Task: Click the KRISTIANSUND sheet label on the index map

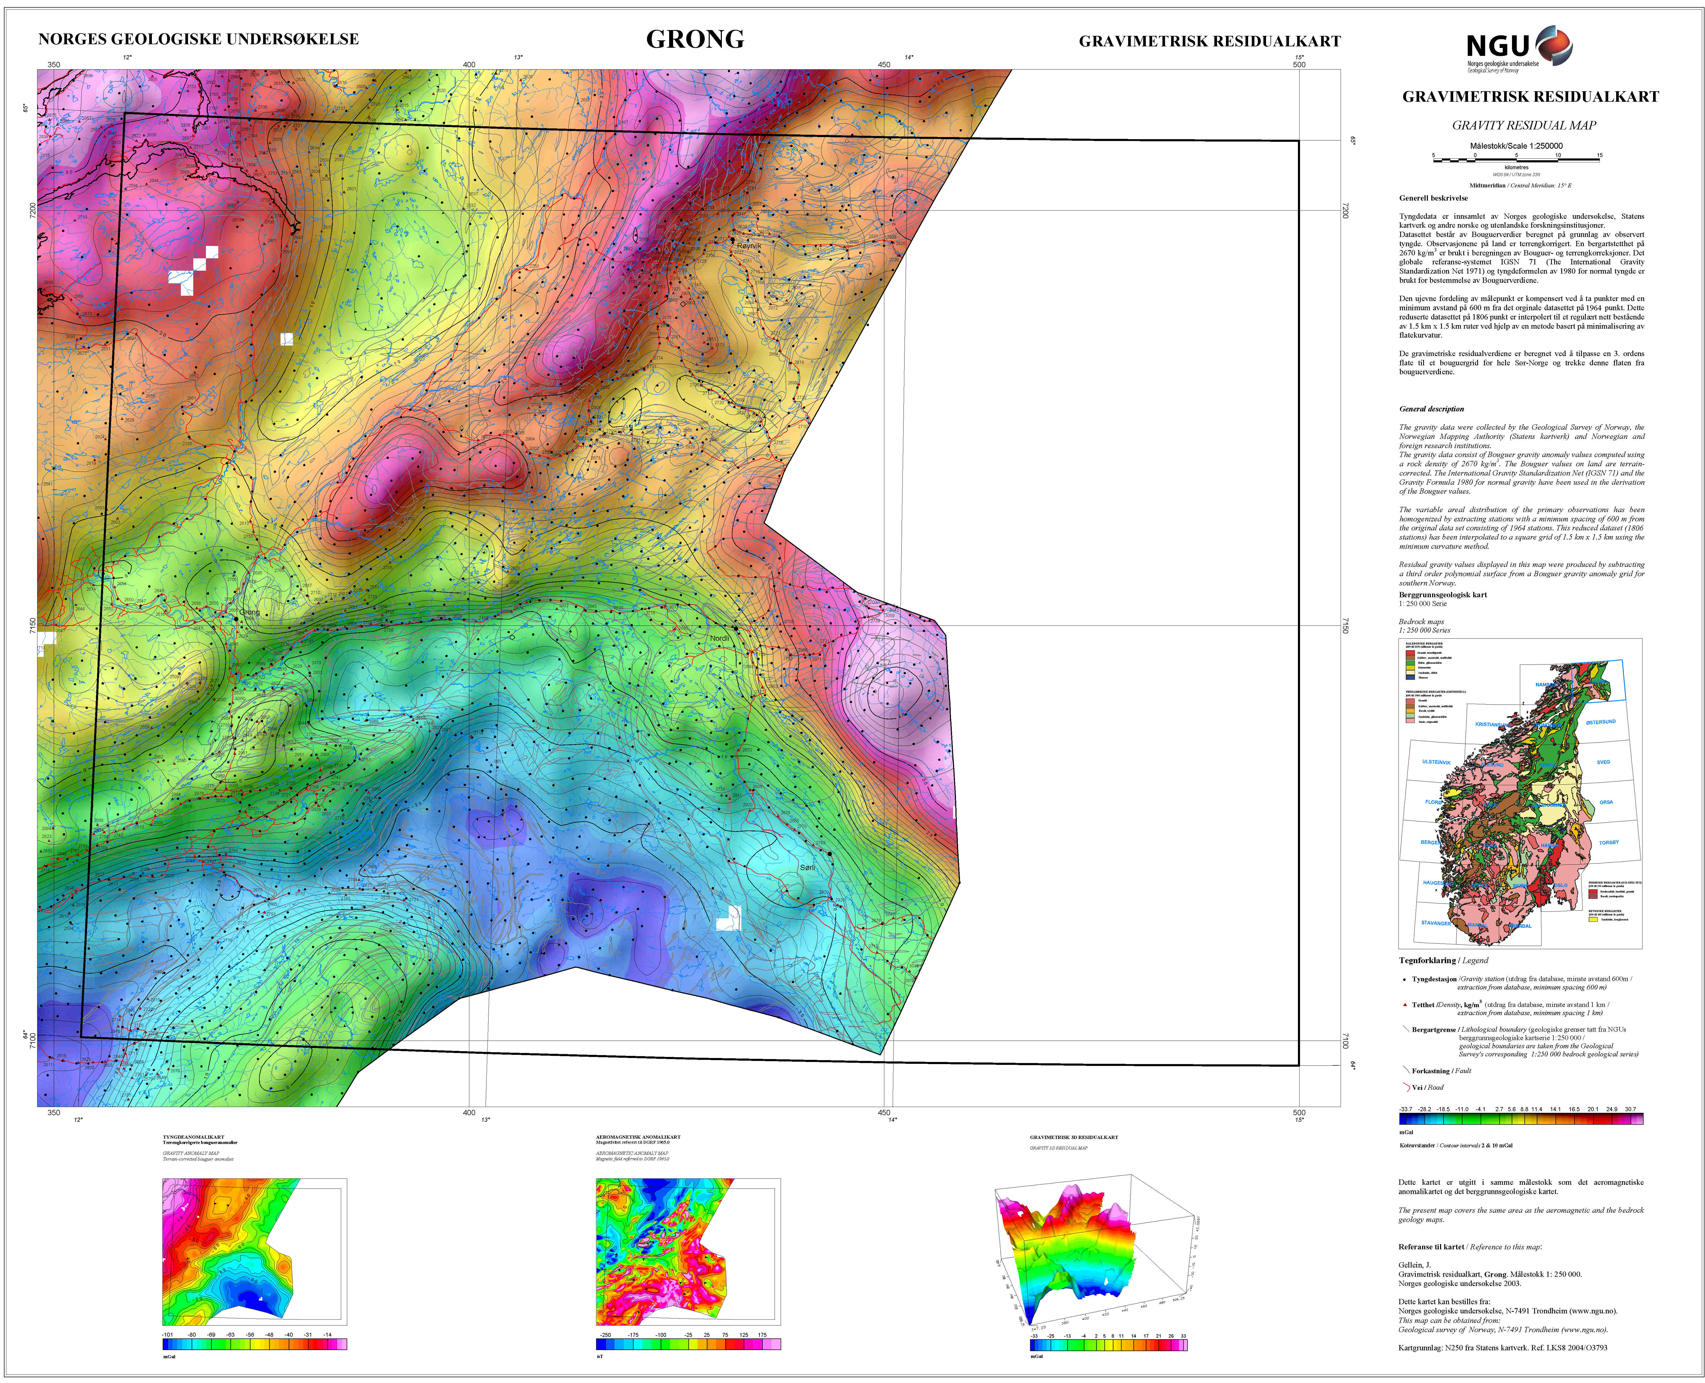Action: point(1493,725)
